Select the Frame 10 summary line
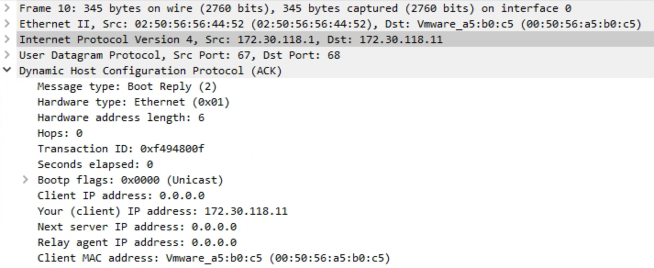The image size is (654, 268). (x=295, y=8)
